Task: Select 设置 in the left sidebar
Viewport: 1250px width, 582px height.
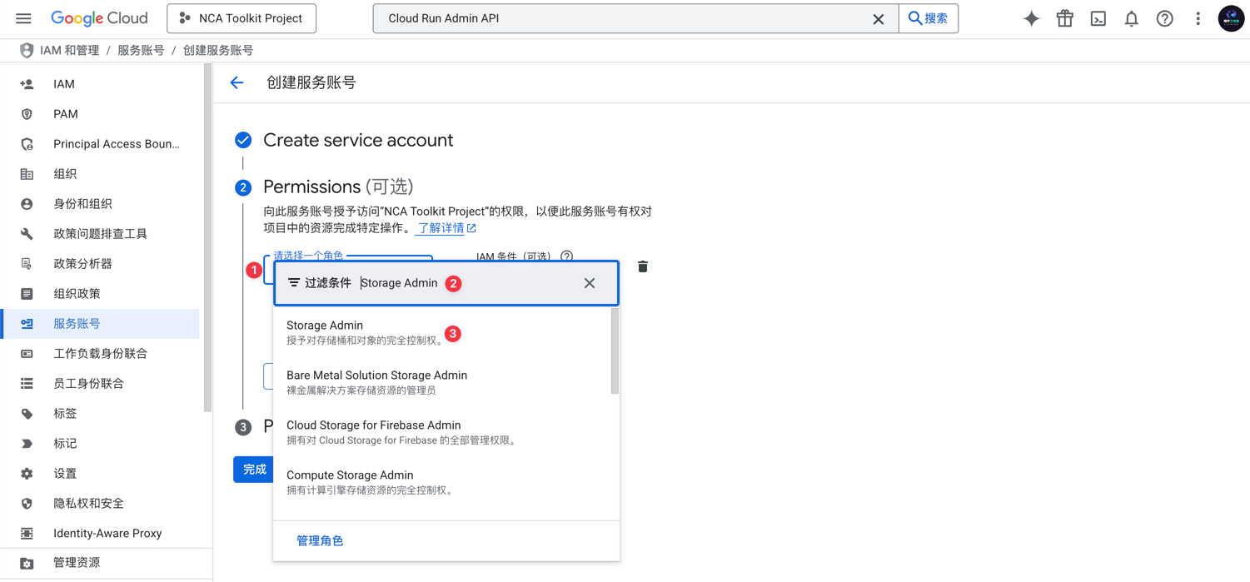Action: coord(65,473)
